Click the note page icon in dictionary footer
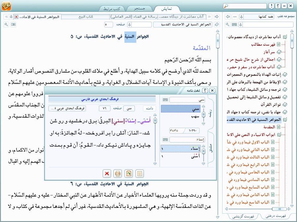 (139, 173)
